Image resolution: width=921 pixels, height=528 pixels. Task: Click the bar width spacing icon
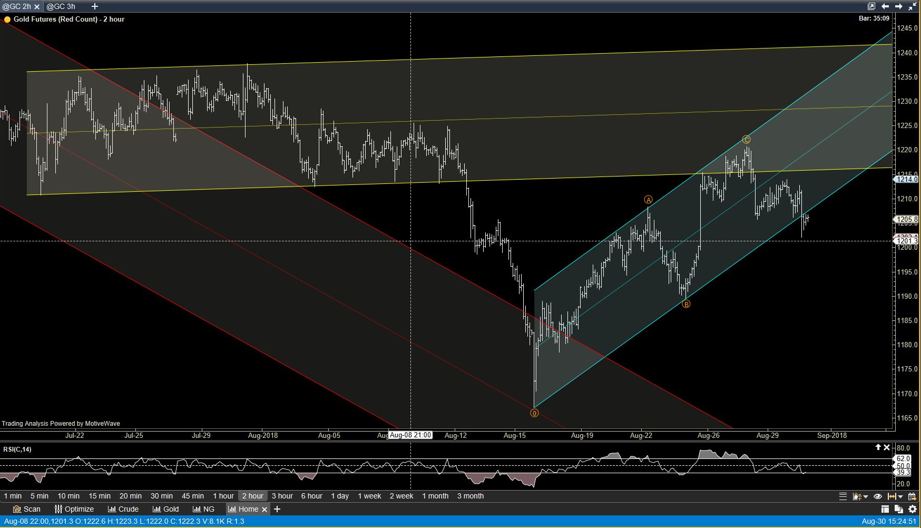[891, 496]
